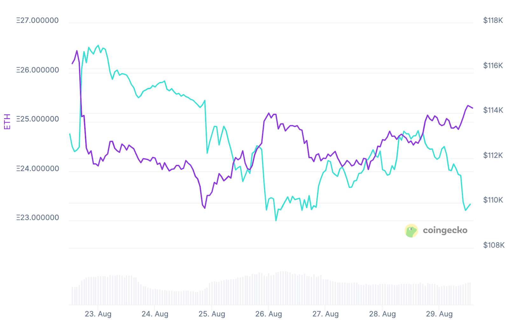Click the $118K price axis label
The image size is (509, 324).
(x=493, y=20)
